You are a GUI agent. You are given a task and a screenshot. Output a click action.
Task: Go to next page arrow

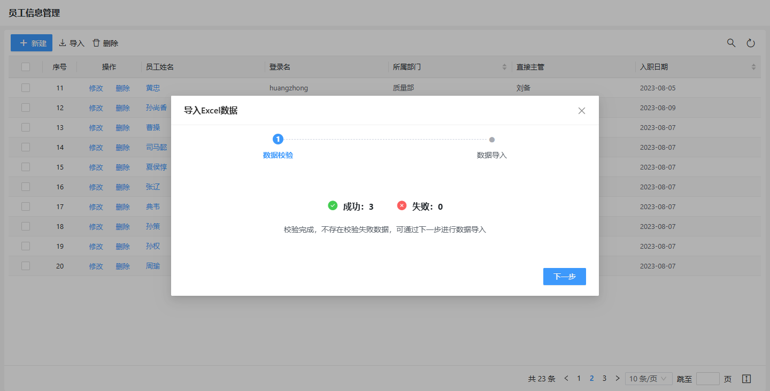click(x=618, y=379)
